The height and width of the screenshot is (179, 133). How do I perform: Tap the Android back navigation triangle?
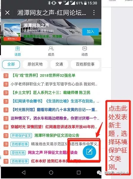coord(24,172)
